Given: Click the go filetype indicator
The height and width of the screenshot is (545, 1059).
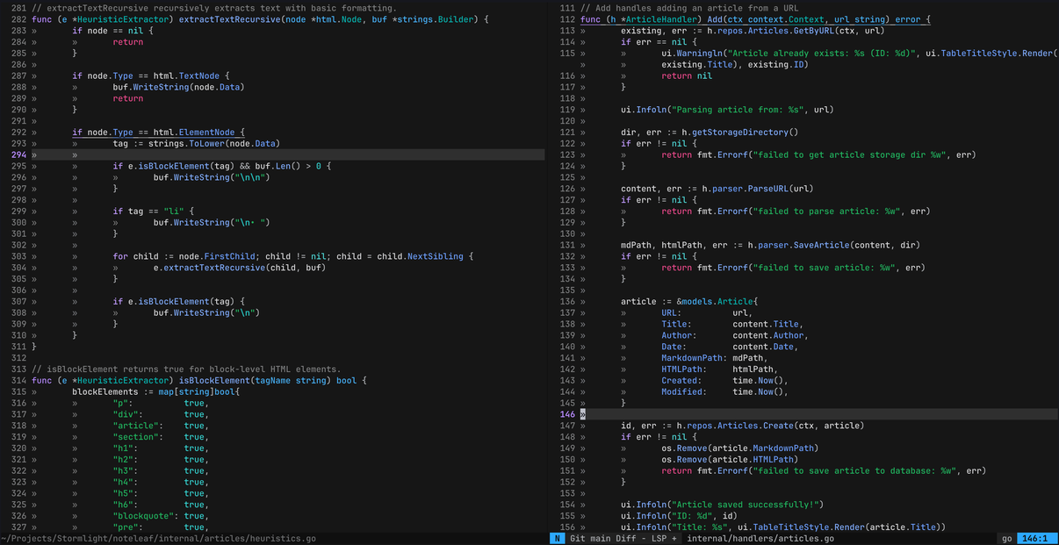Looking at the screenshot, I should click(x=1006, y=538).
